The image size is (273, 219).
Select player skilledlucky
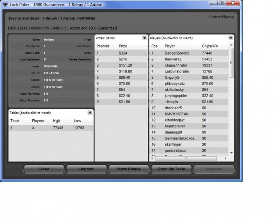tap(189, 90)
